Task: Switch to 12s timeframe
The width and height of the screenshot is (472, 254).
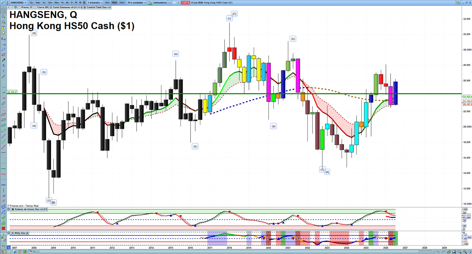Action: click(31, 3)
